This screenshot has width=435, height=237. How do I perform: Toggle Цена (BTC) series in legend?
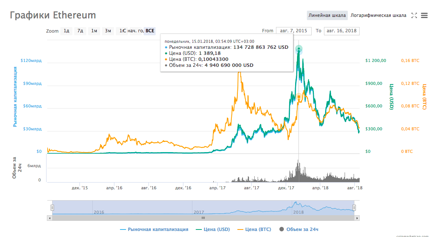click(254, 229)
